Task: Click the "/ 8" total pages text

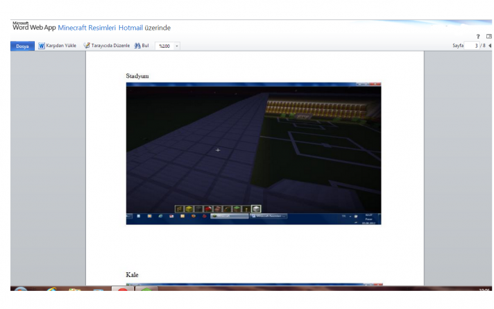Action: click(x=483, y=46)
